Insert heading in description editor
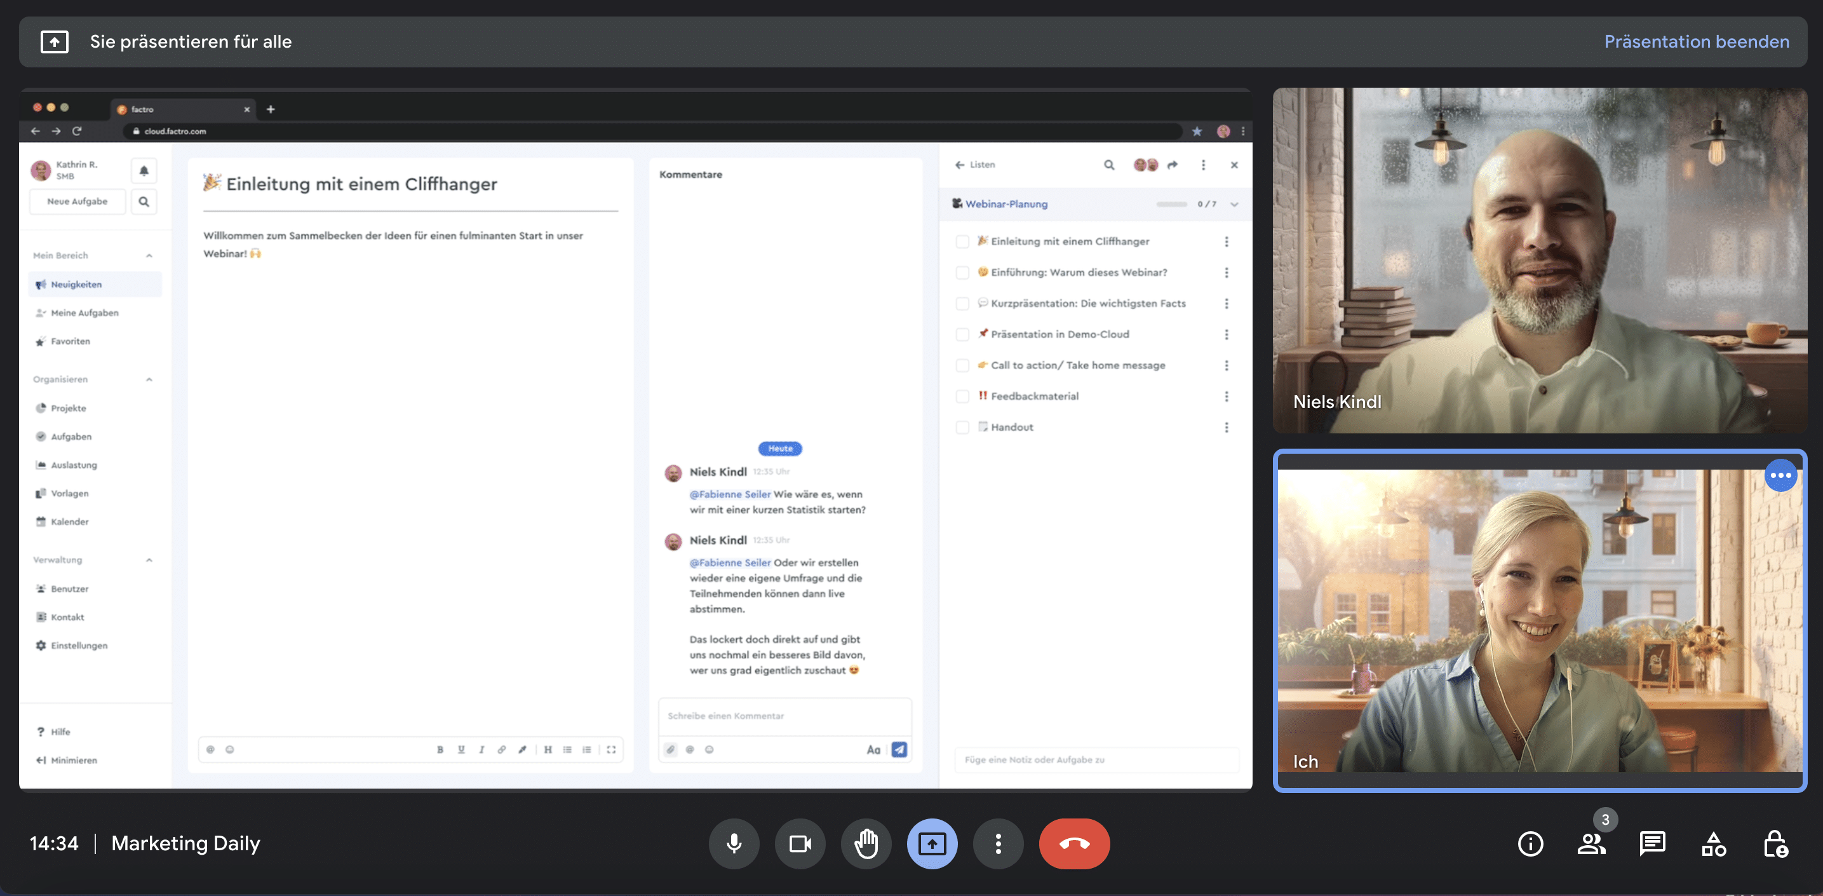Screen dimensions: 1823x896 [548, 749]
